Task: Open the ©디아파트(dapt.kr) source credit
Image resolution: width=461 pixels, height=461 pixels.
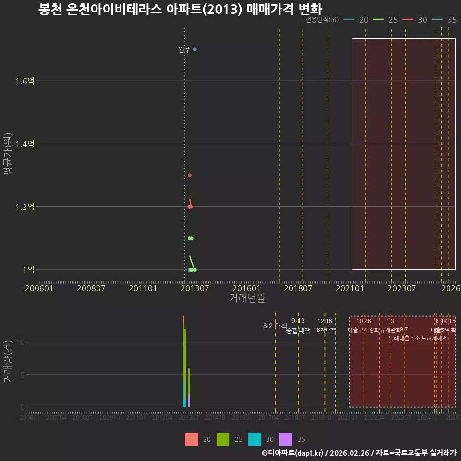Action: [292, 453]
